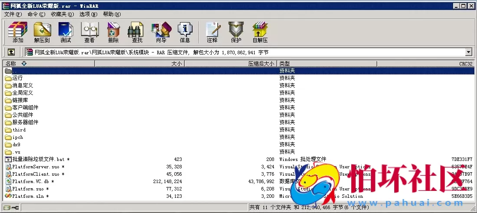Open the 向导 (Wizard) toolbar icon
Screen dimensions: 477x213
pos(161,32)
